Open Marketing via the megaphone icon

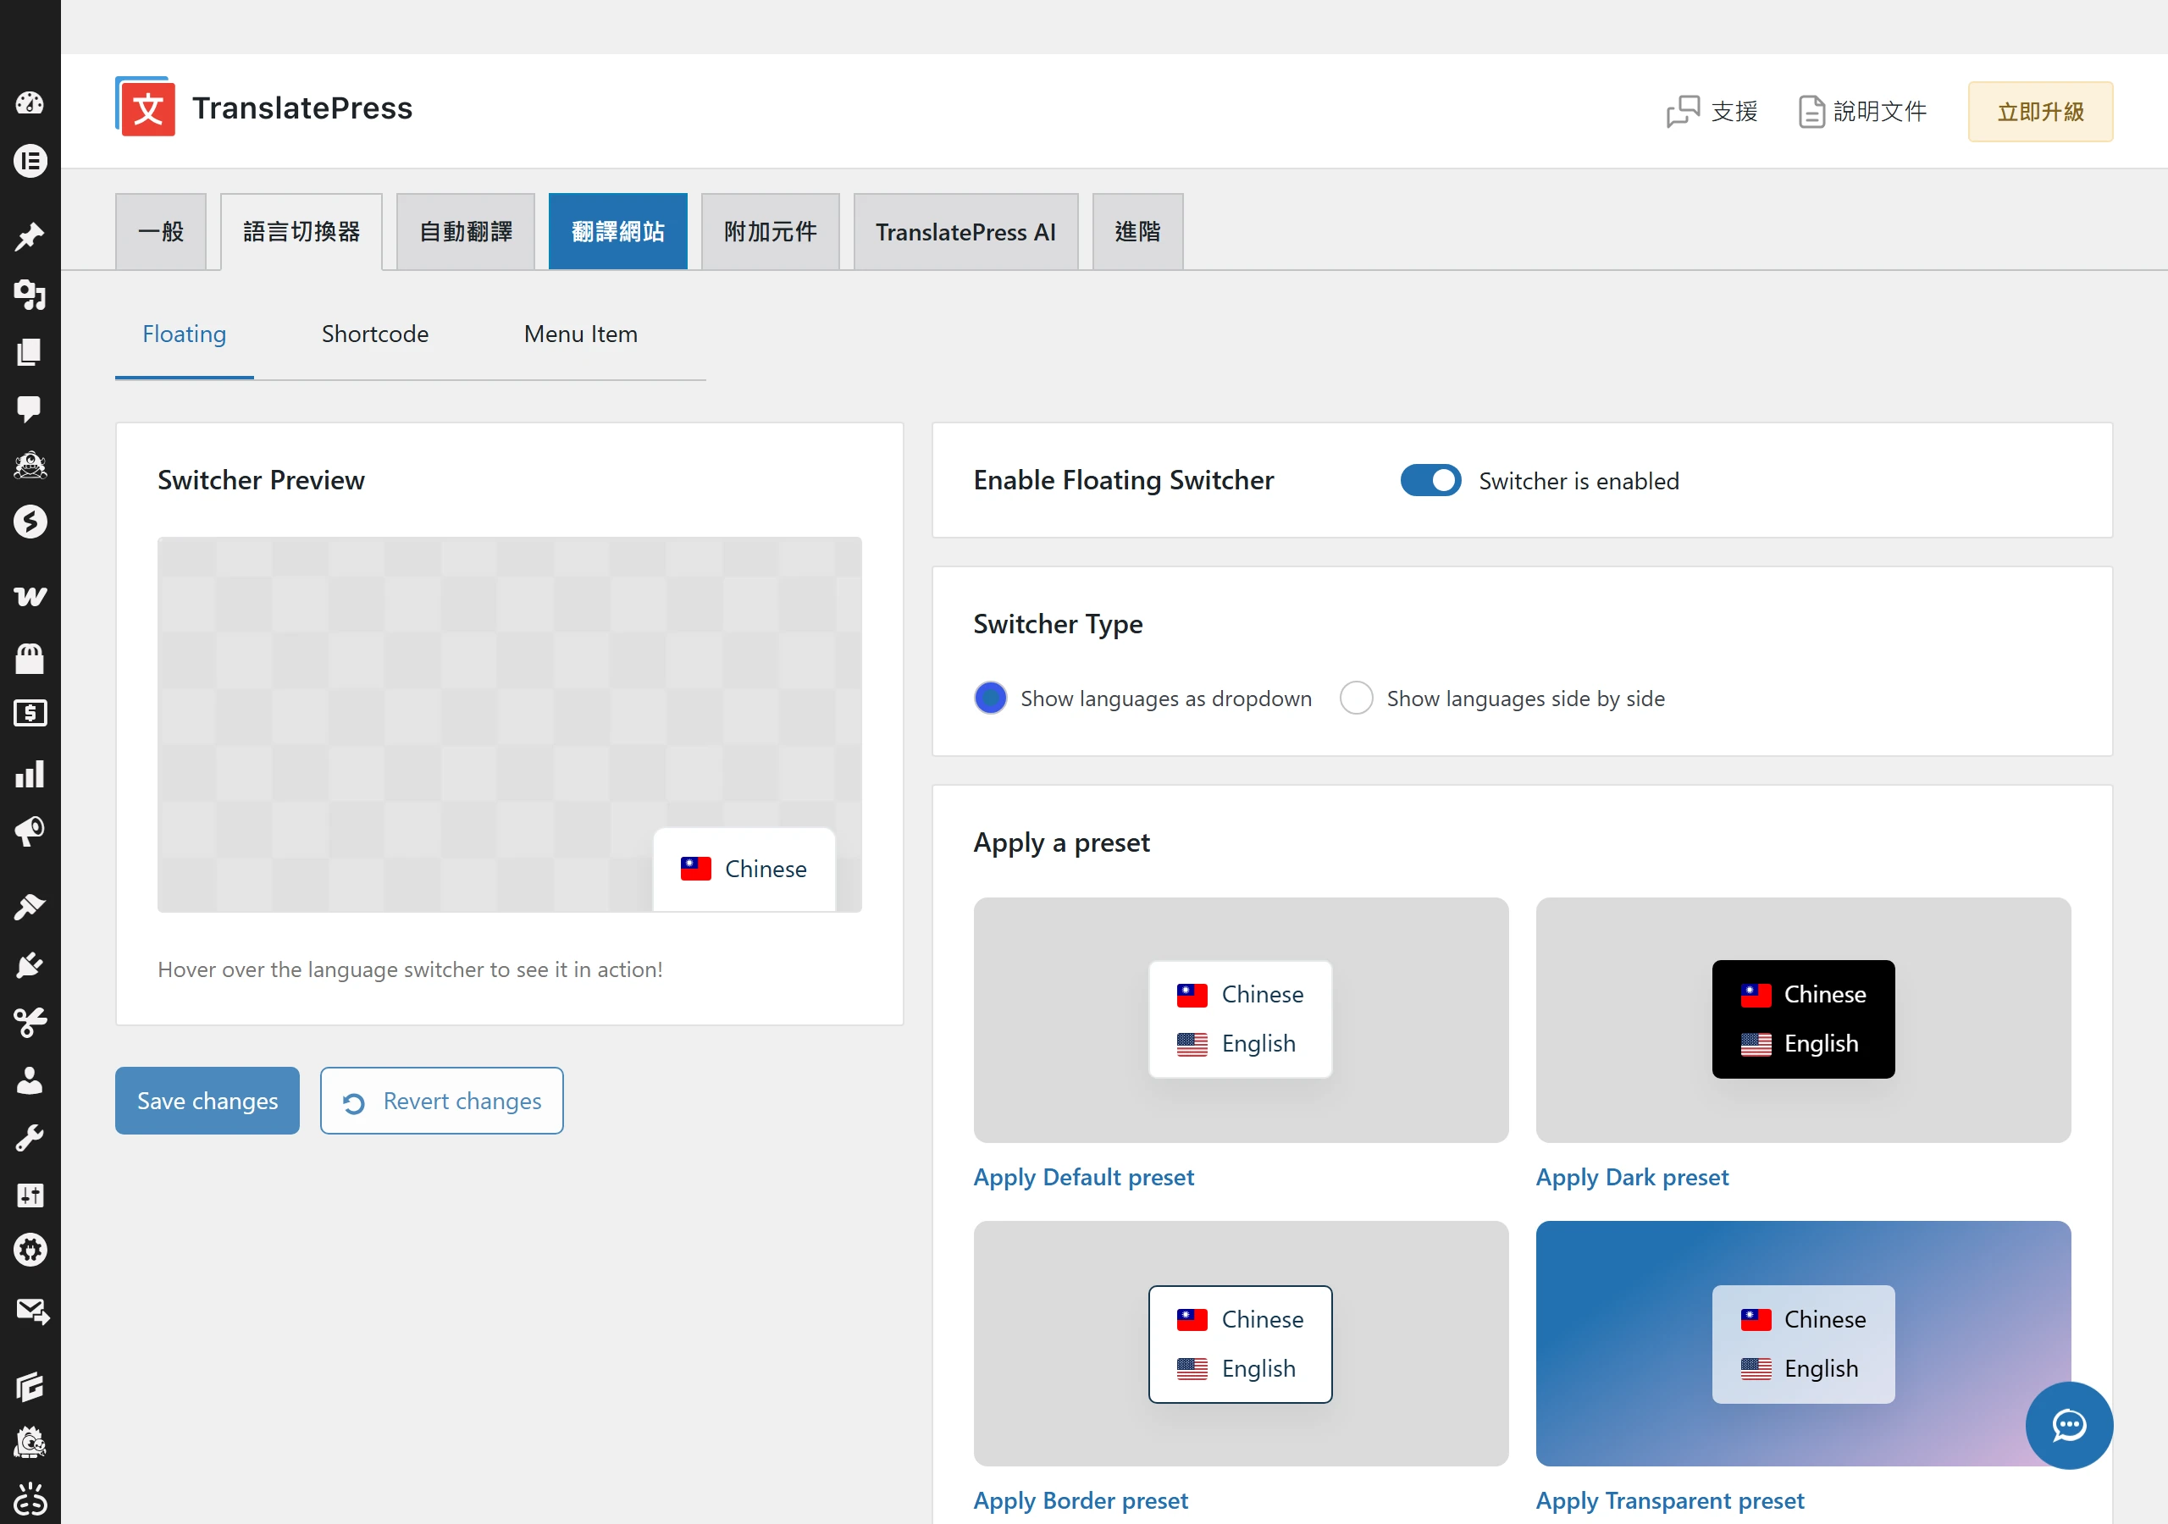tap(30, 831)
